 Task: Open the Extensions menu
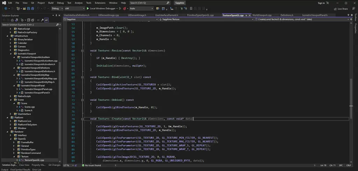tap(100, 3)
